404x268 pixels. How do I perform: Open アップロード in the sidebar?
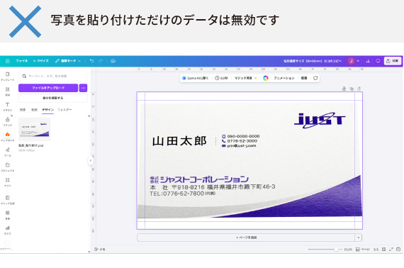(8, 137)
